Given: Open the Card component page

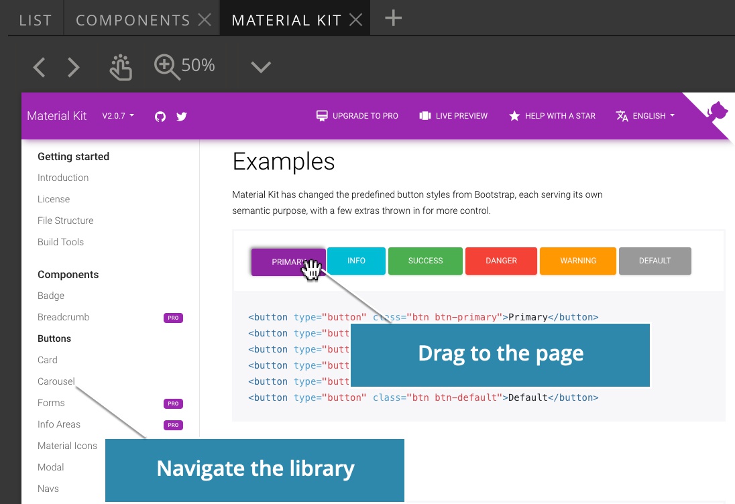Looking at the screenshot, I should (x=48, y=360).
